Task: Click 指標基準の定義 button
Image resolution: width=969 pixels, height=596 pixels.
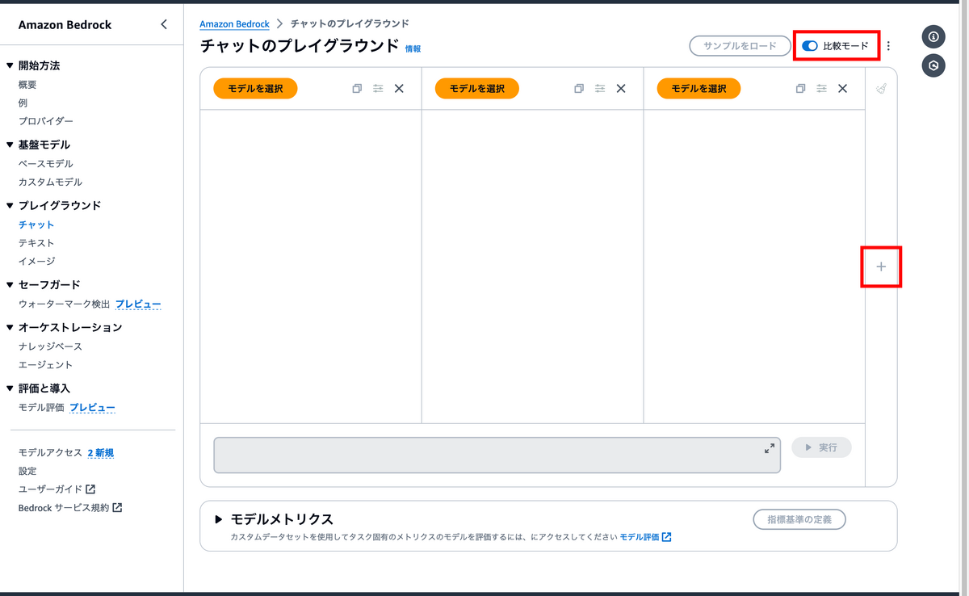Action: click(799, 519)
